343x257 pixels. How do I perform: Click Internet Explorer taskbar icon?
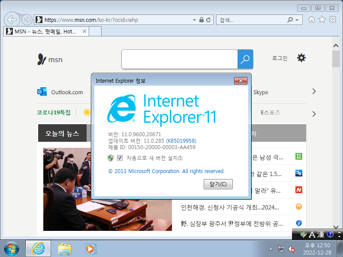pyautogui.click(x=38, y=248)
